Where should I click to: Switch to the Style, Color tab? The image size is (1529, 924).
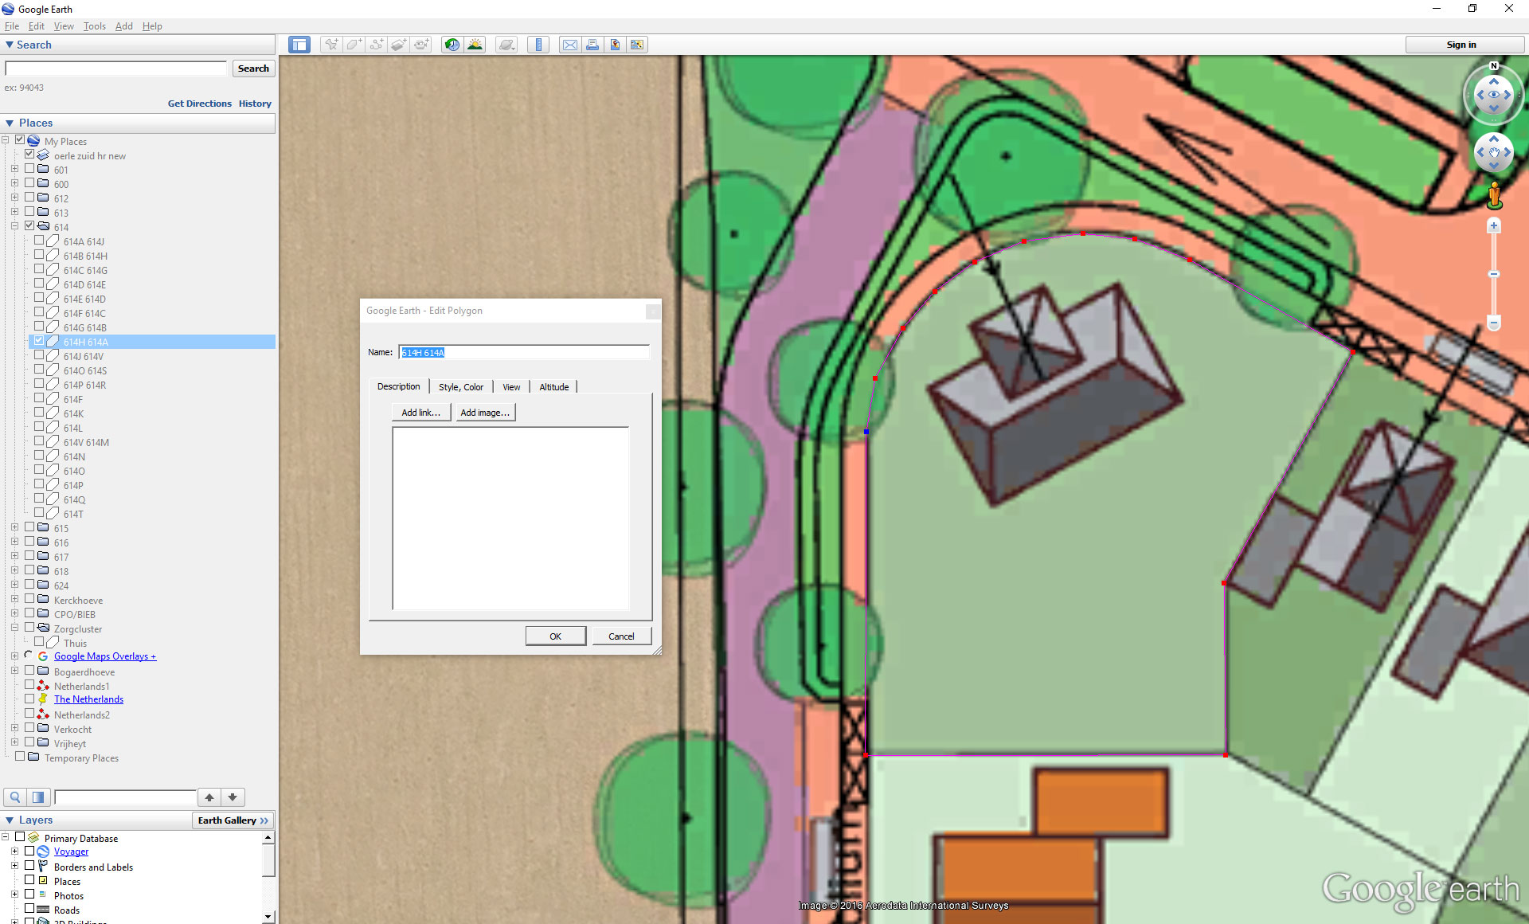pyautogui.click(x=460, y=387)
